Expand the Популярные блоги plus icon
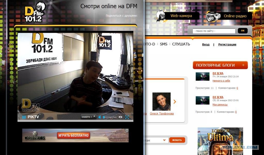The image size is (264, 155). [x=243, y=65]
